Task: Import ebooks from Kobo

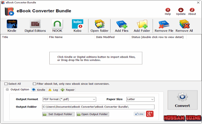Action: click(x=77, y=26)
